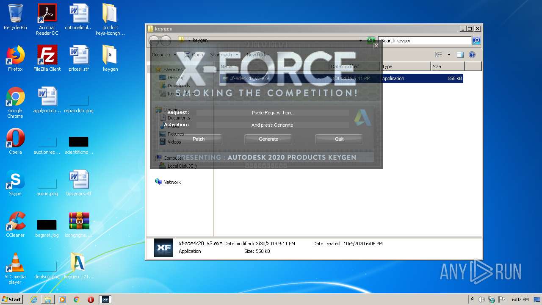Open the change view dropdown arrow in Explorer
542x305 pixels.
(449, 55)
